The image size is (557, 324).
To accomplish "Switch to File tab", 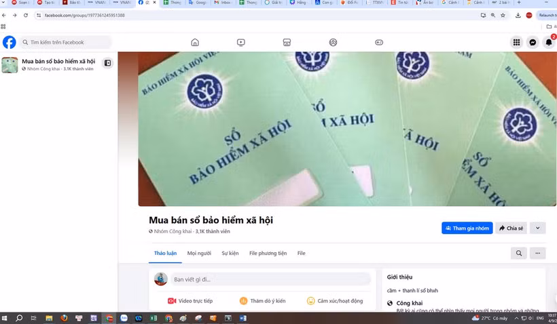I will coord(301,253).
